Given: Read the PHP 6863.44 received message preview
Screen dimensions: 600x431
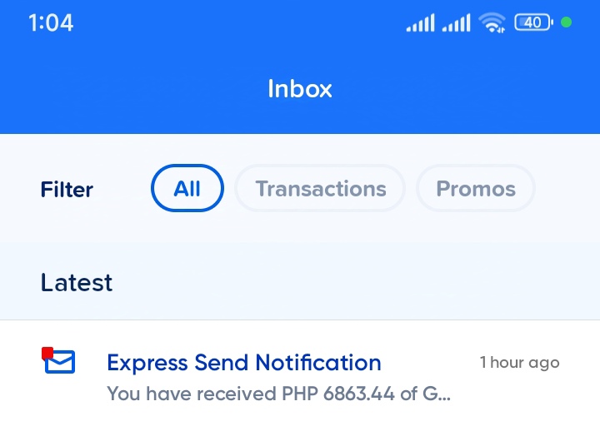Looking at the screenshot, I should pos(278,393).
